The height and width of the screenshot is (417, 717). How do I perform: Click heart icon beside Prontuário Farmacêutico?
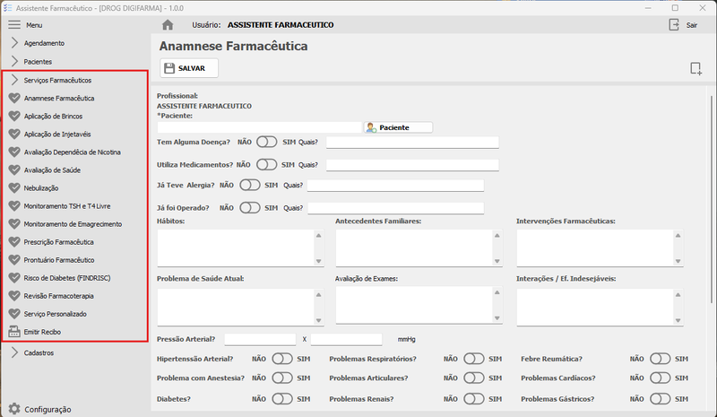[x=14, y=259]
